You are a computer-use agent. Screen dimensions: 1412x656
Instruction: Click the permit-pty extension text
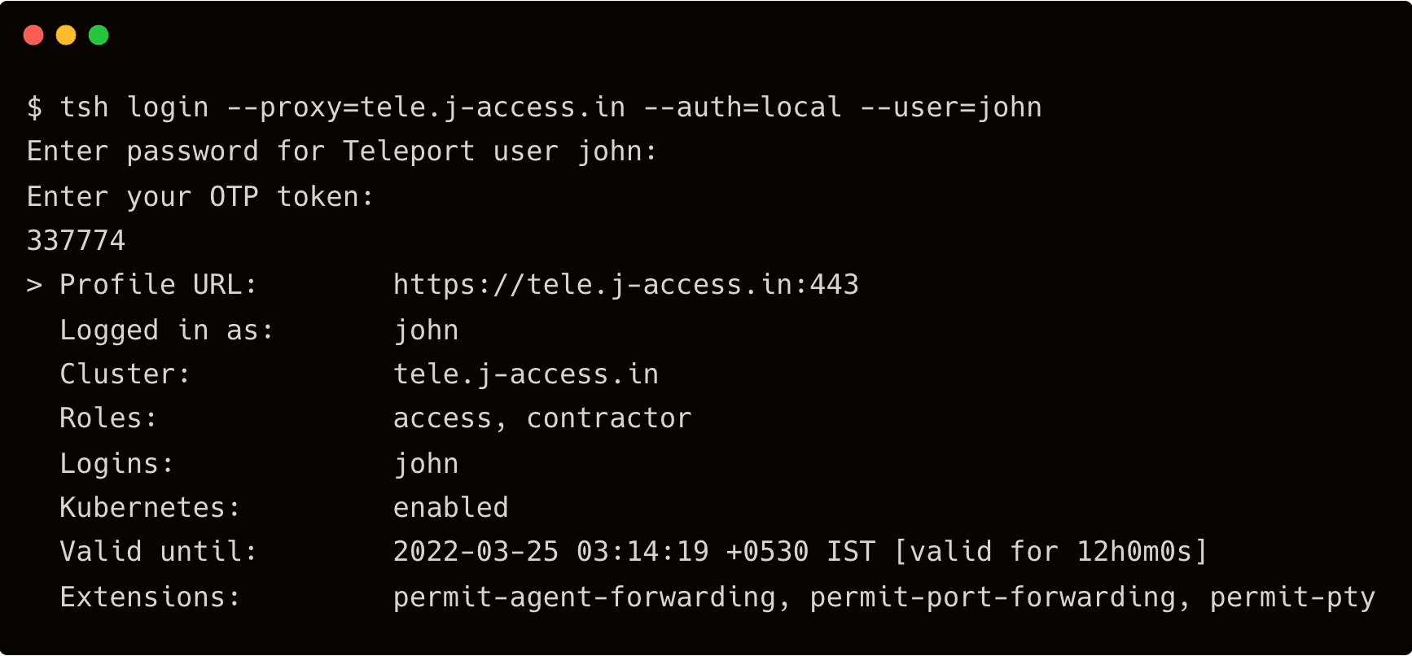[1291, 597]
